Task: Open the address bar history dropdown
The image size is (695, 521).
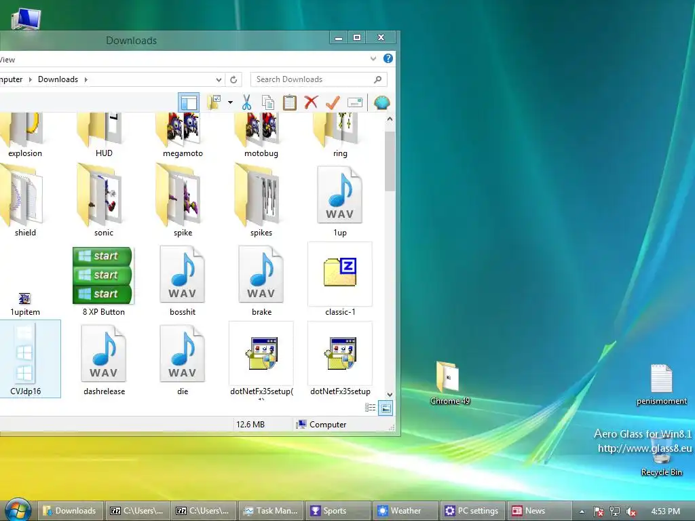Action: 219,80
